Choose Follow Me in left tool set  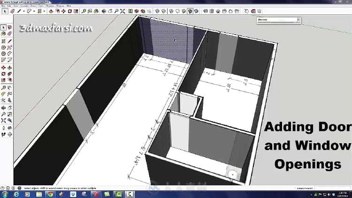click(x=10, y=74)
